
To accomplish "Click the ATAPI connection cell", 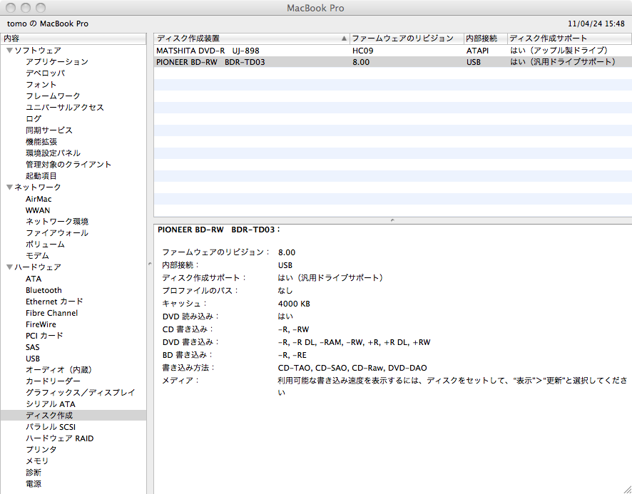I will coord(477,51).
